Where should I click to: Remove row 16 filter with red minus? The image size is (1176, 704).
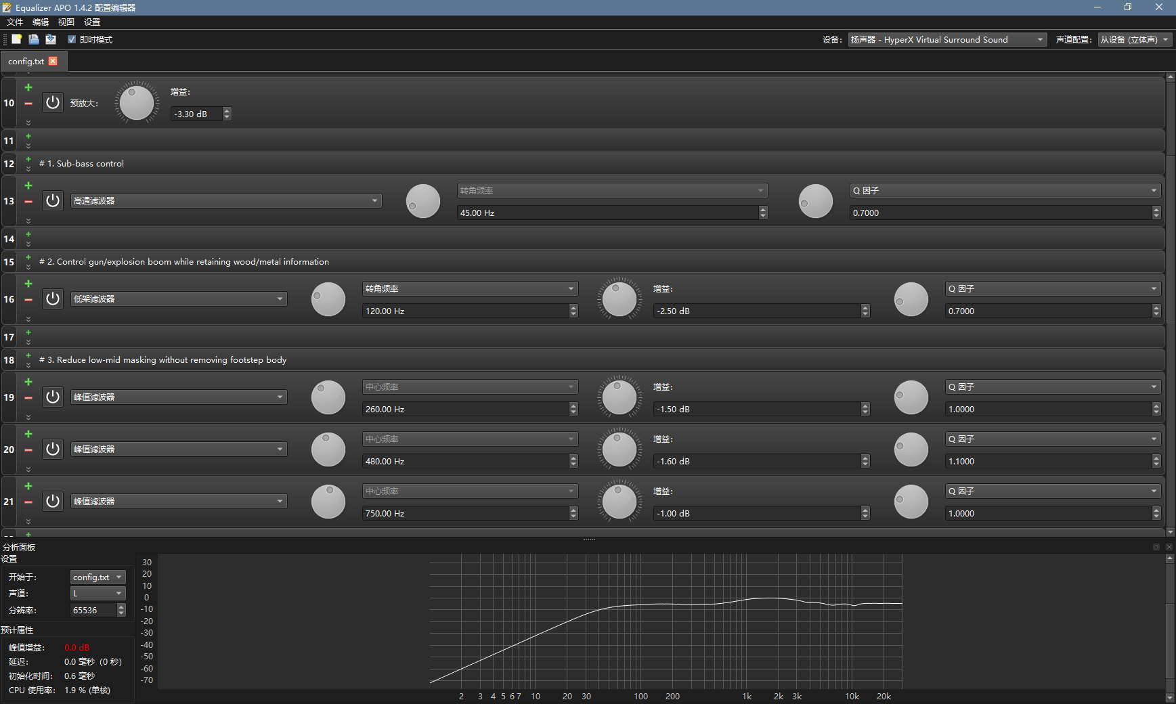pos(28,299)
